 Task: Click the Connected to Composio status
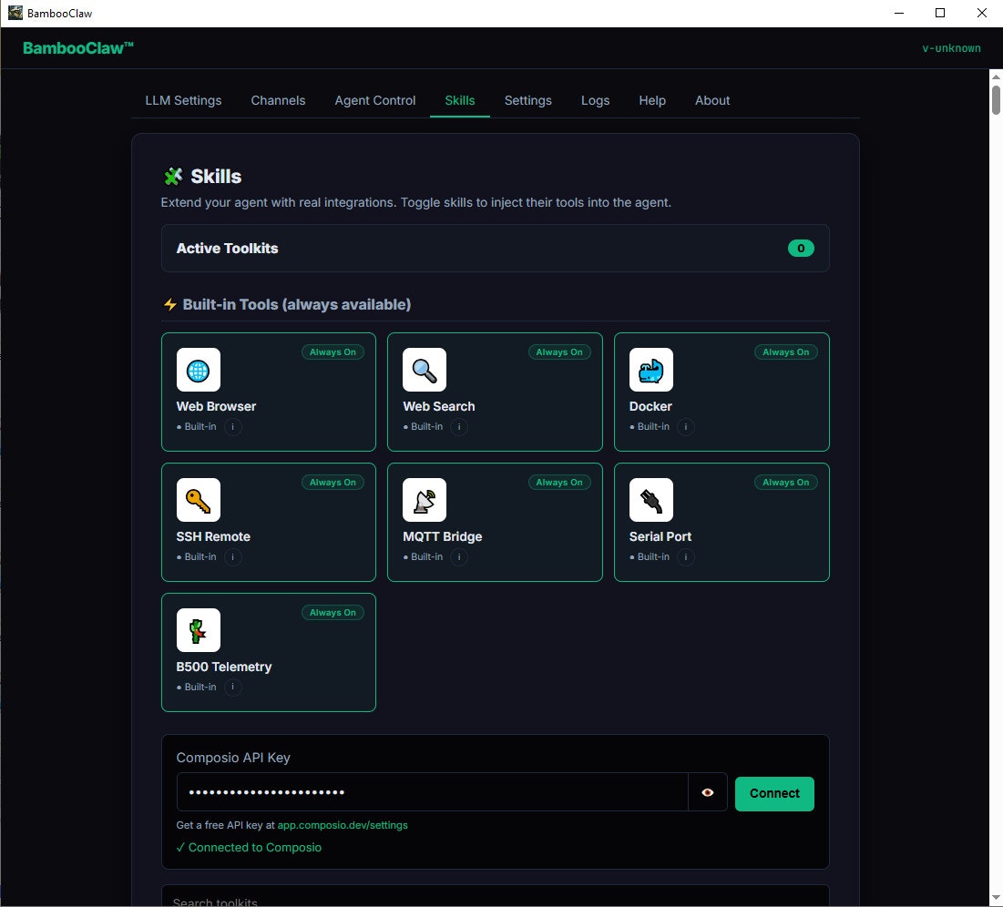(249, 848)
